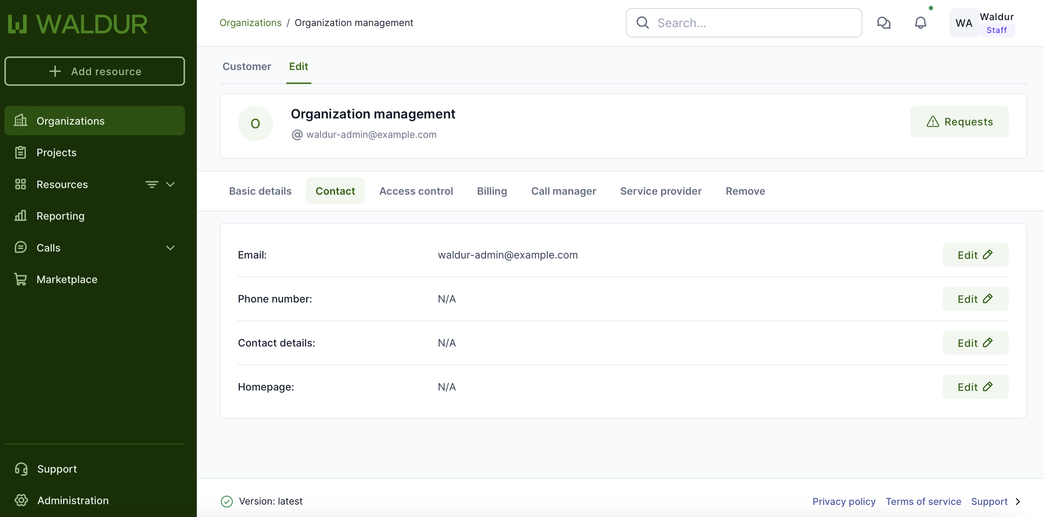Click the Organizations building icon in sidebar
Viewport: 1044px width, 517px height.
pyautogui.click(x=20, y=121)
